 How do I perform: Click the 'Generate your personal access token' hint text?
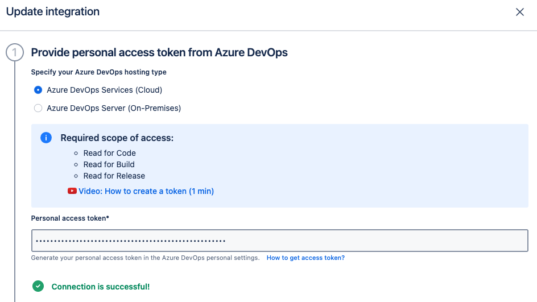(145, 258)
